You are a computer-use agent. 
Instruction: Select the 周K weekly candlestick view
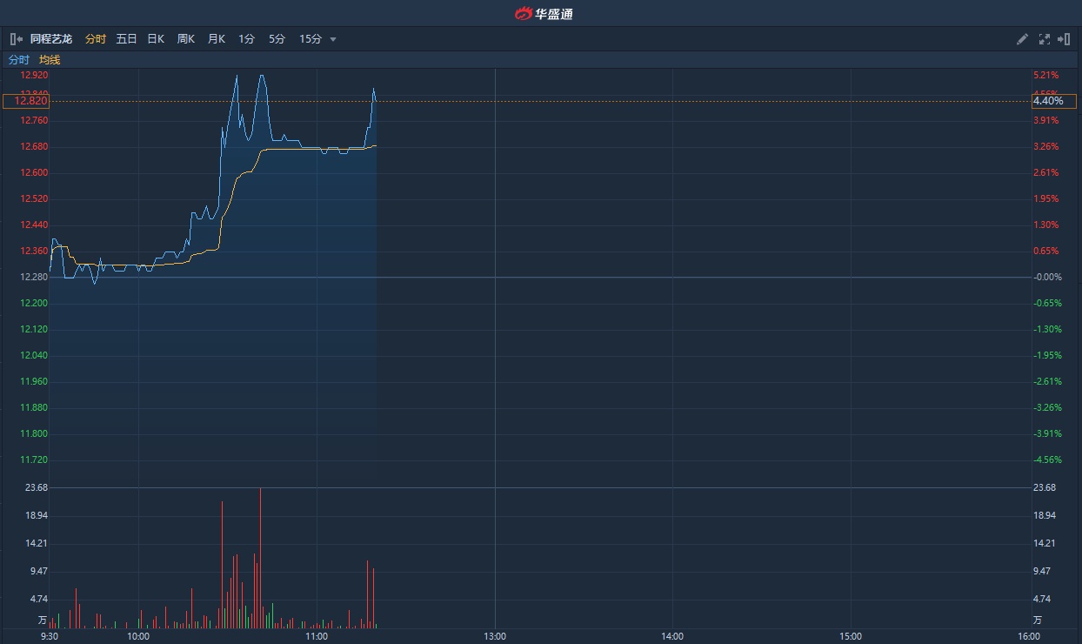click(186, 39)
